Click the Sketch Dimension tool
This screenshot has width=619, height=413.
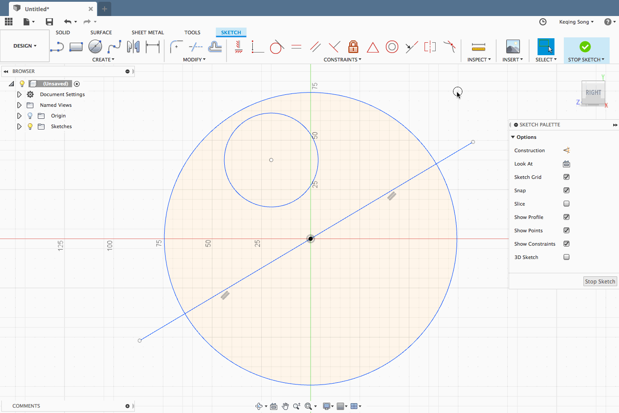(x=153, y=46)
